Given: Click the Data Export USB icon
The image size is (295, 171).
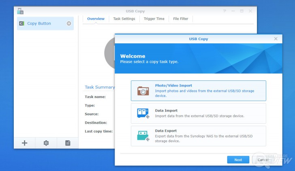Looking at the screenshot, I should click(143, 136).
